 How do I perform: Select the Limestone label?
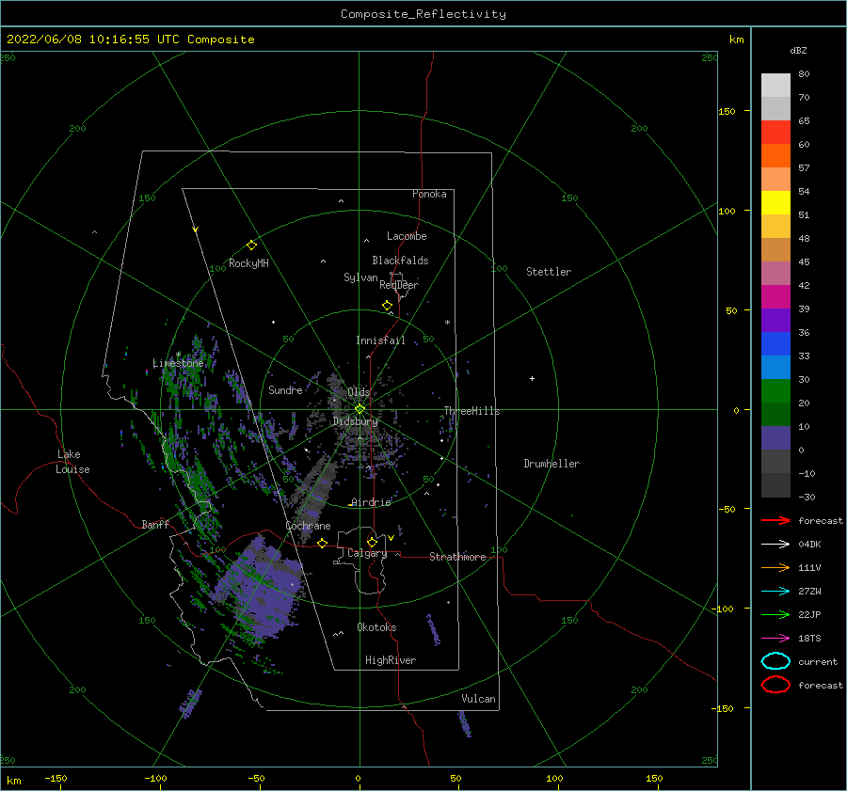pos(178,363)
